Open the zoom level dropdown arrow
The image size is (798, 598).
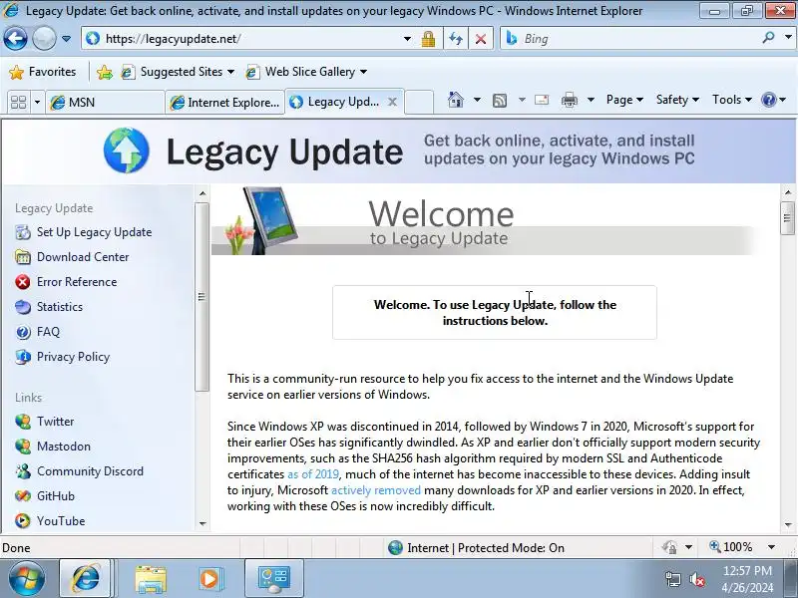pos(771,547)
